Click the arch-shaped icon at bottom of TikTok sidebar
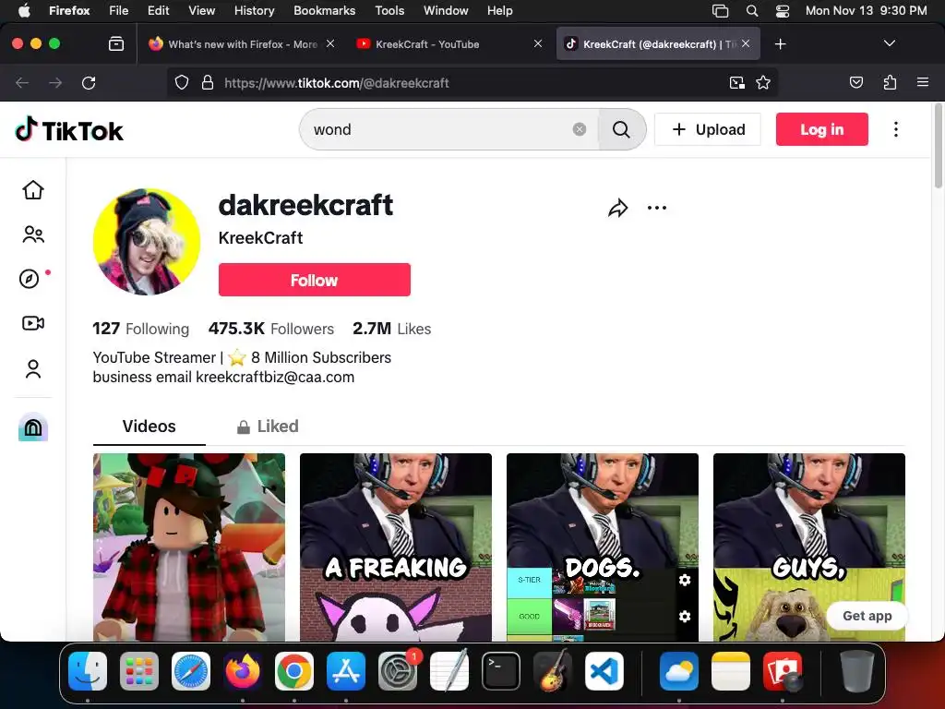 click(x=33, y=427)
